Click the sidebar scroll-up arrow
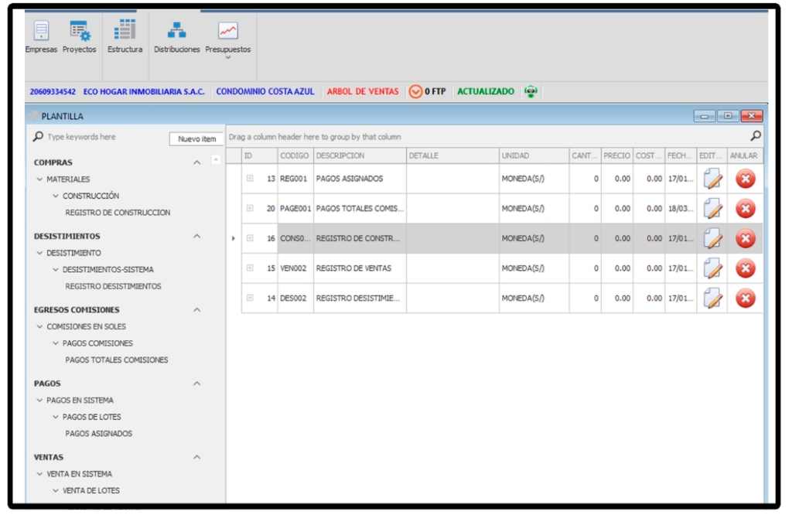Image resolution: width=792 pixels, height=515 pixels. click(216, 160)
